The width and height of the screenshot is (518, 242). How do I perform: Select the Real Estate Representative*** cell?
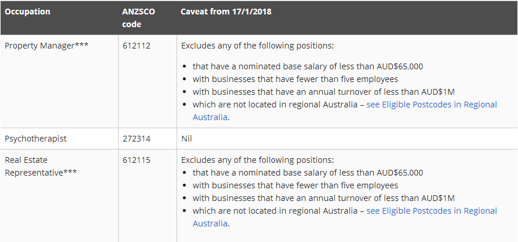(41, 166)
